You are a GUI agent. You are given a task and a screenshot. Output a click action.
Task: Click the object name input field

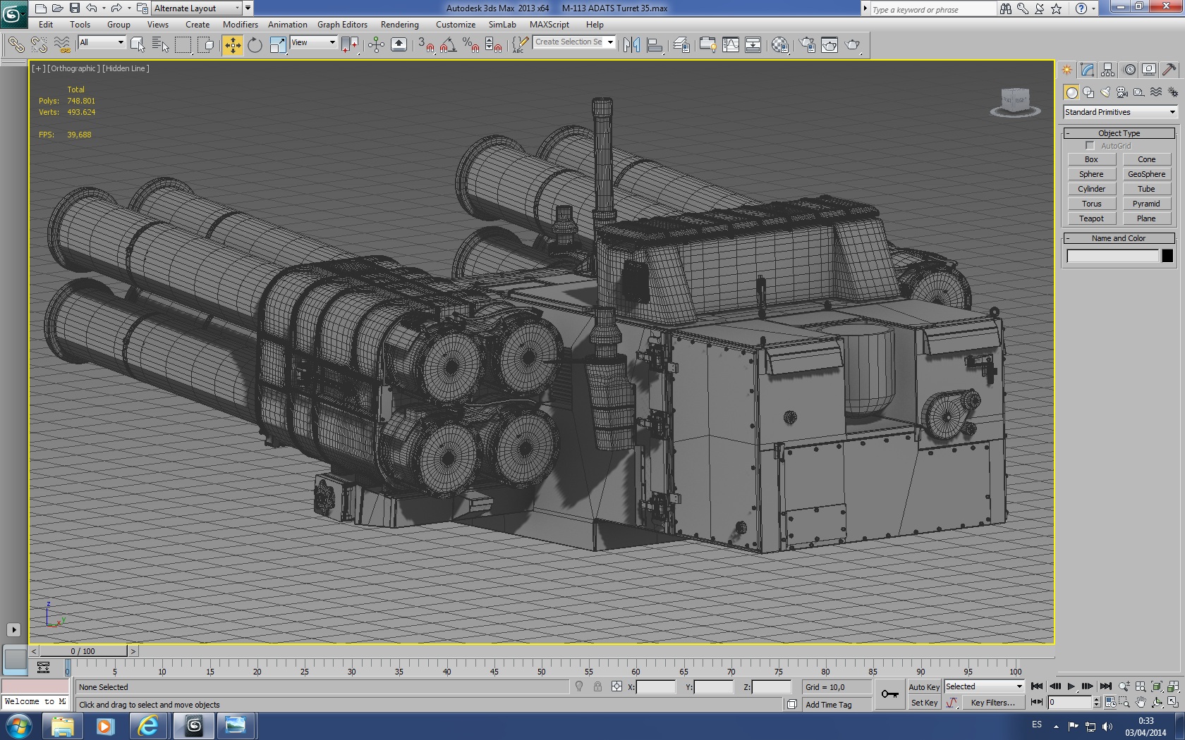(1112, 256)
